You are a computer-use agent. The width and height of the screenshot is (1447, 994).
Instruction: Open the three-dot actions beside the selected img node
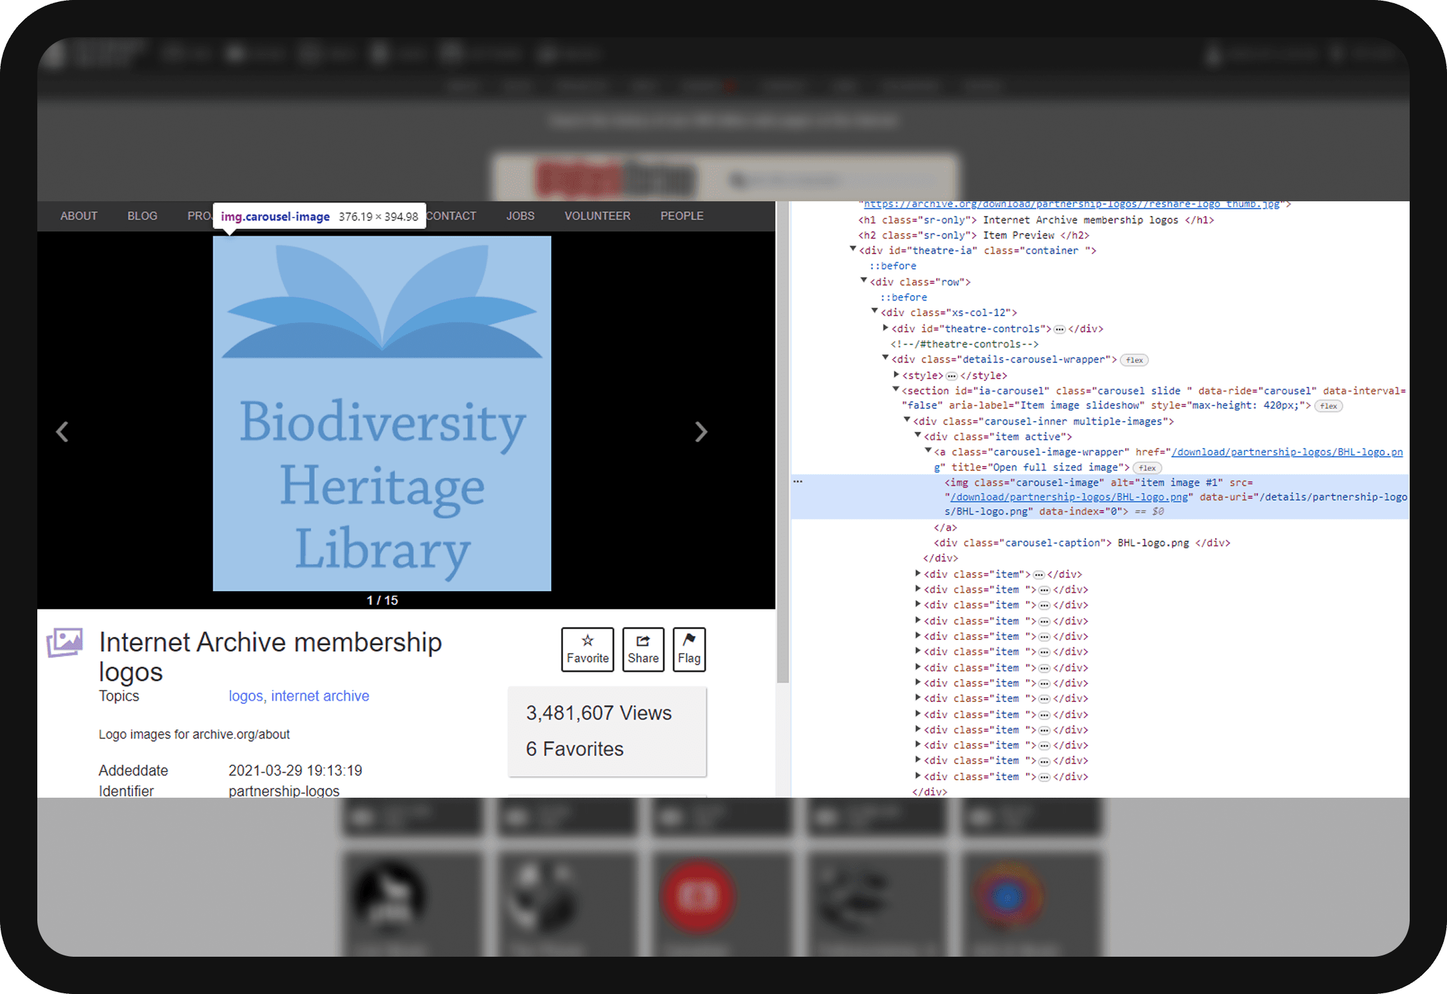point(797,481)
